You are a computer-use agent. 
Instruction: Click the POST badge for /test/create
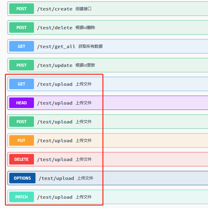21,9
